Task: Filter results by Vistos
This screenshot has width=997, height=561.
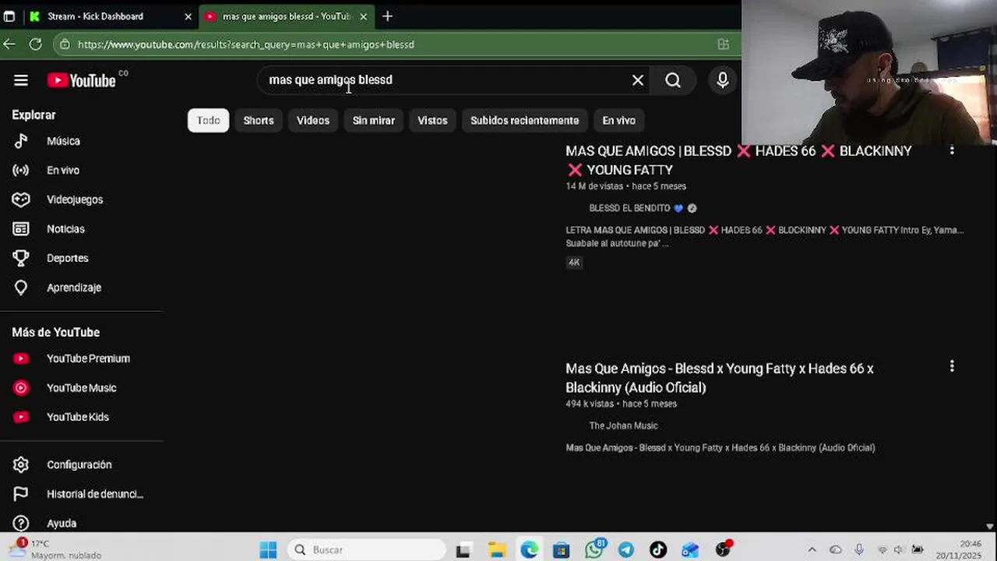Action: click(432, 121)
